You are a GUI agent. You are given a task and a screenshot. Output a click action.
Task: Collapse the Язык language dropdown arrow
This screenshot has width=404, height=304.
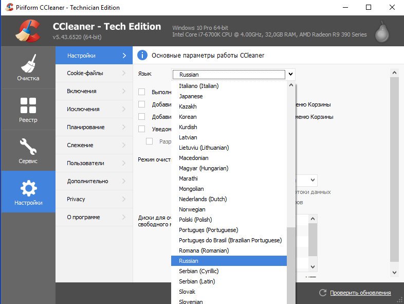[x=290, y=74]
